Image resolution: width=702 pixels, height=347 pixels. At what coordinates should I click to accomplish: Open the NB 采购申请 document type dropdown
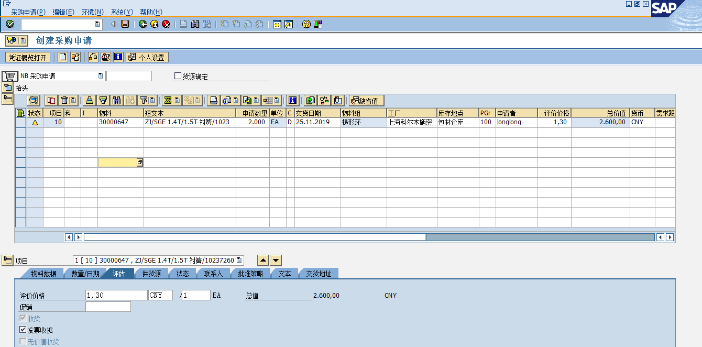[100, 75]
